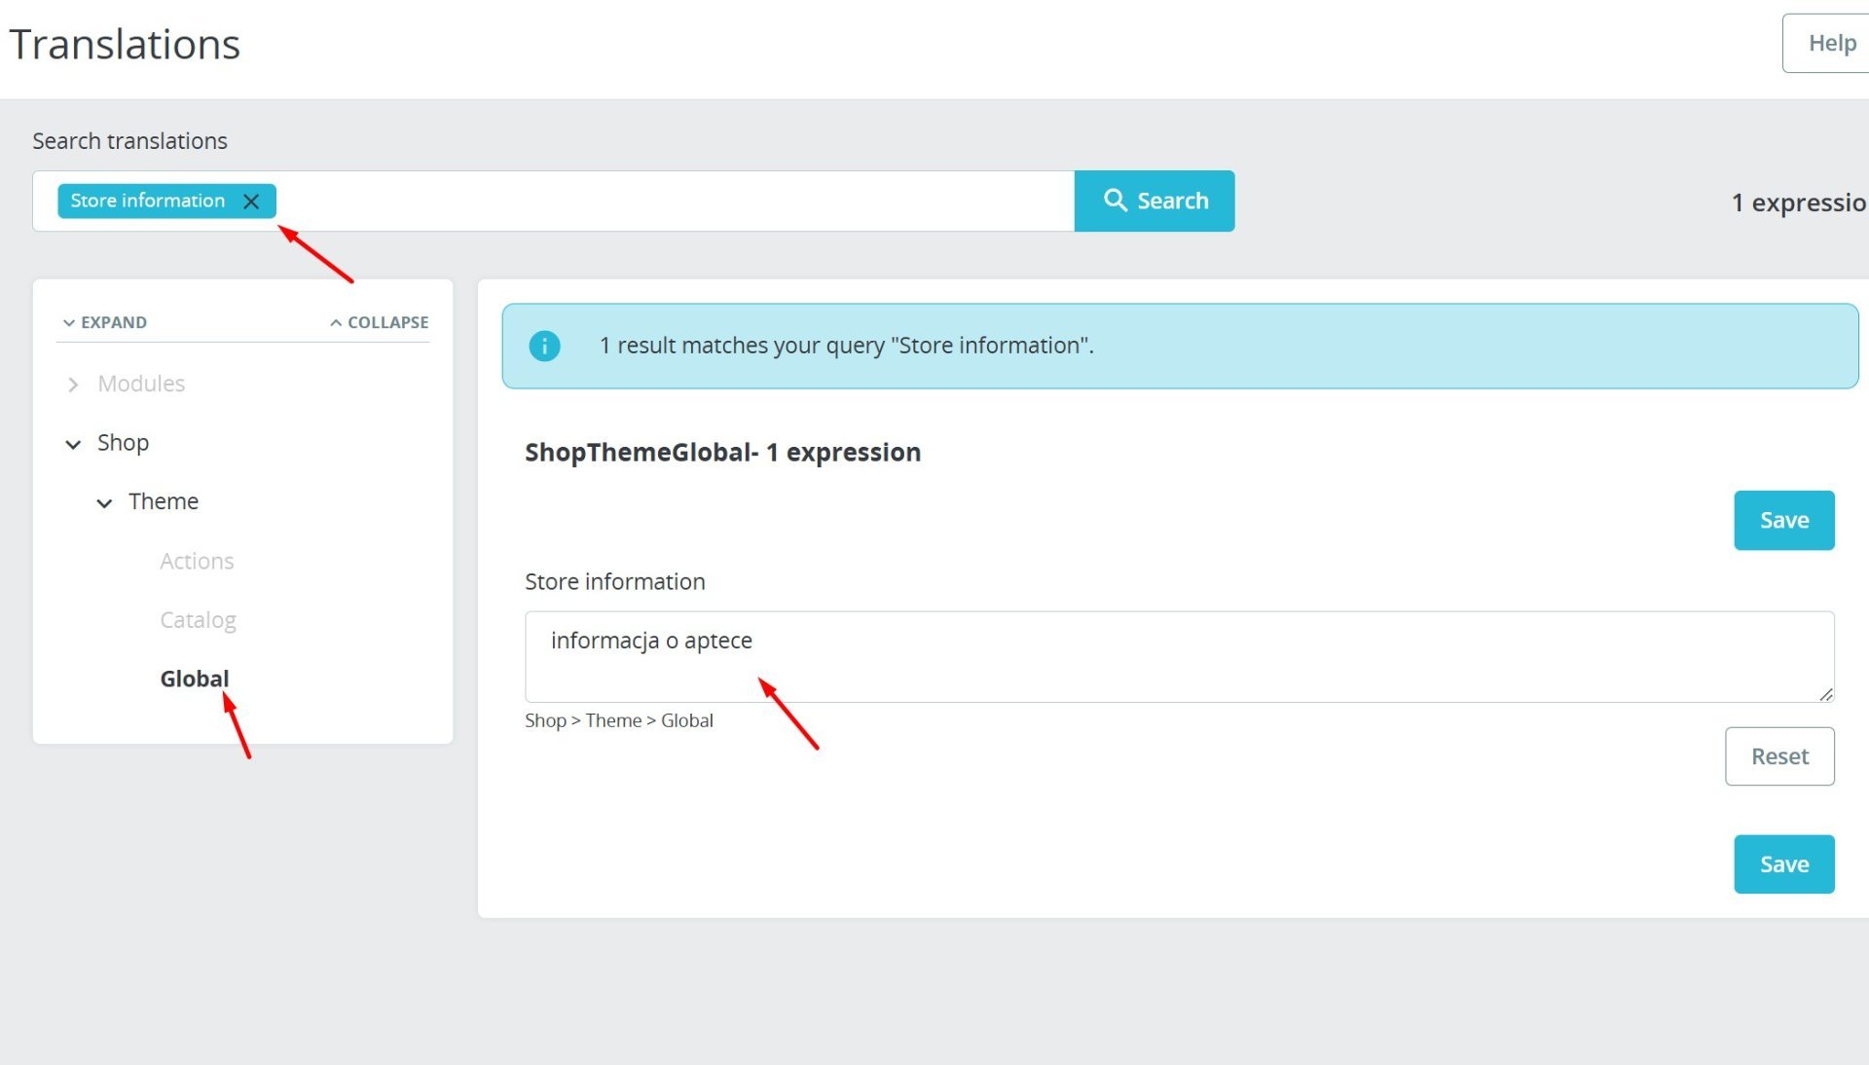Select the Catalog tree item
1869x1065 pixels.
[x=198, y=620]
